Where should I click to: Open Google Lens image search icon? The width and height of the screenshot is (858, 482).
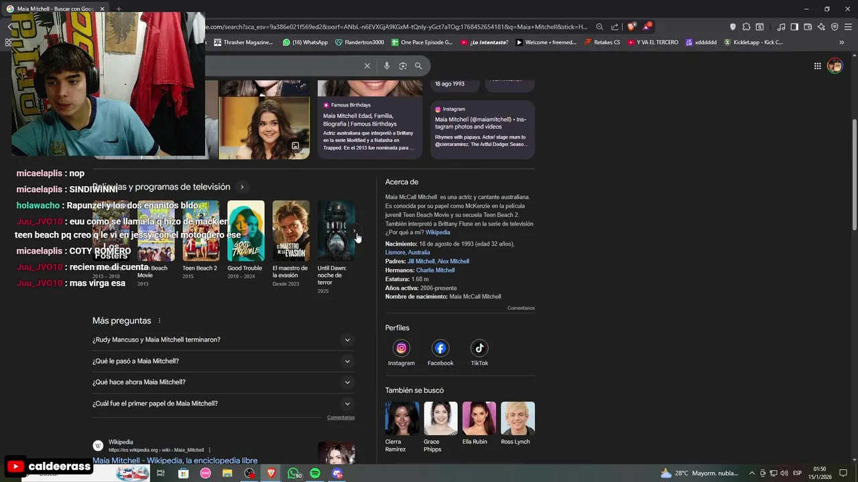tap(403, 66)
